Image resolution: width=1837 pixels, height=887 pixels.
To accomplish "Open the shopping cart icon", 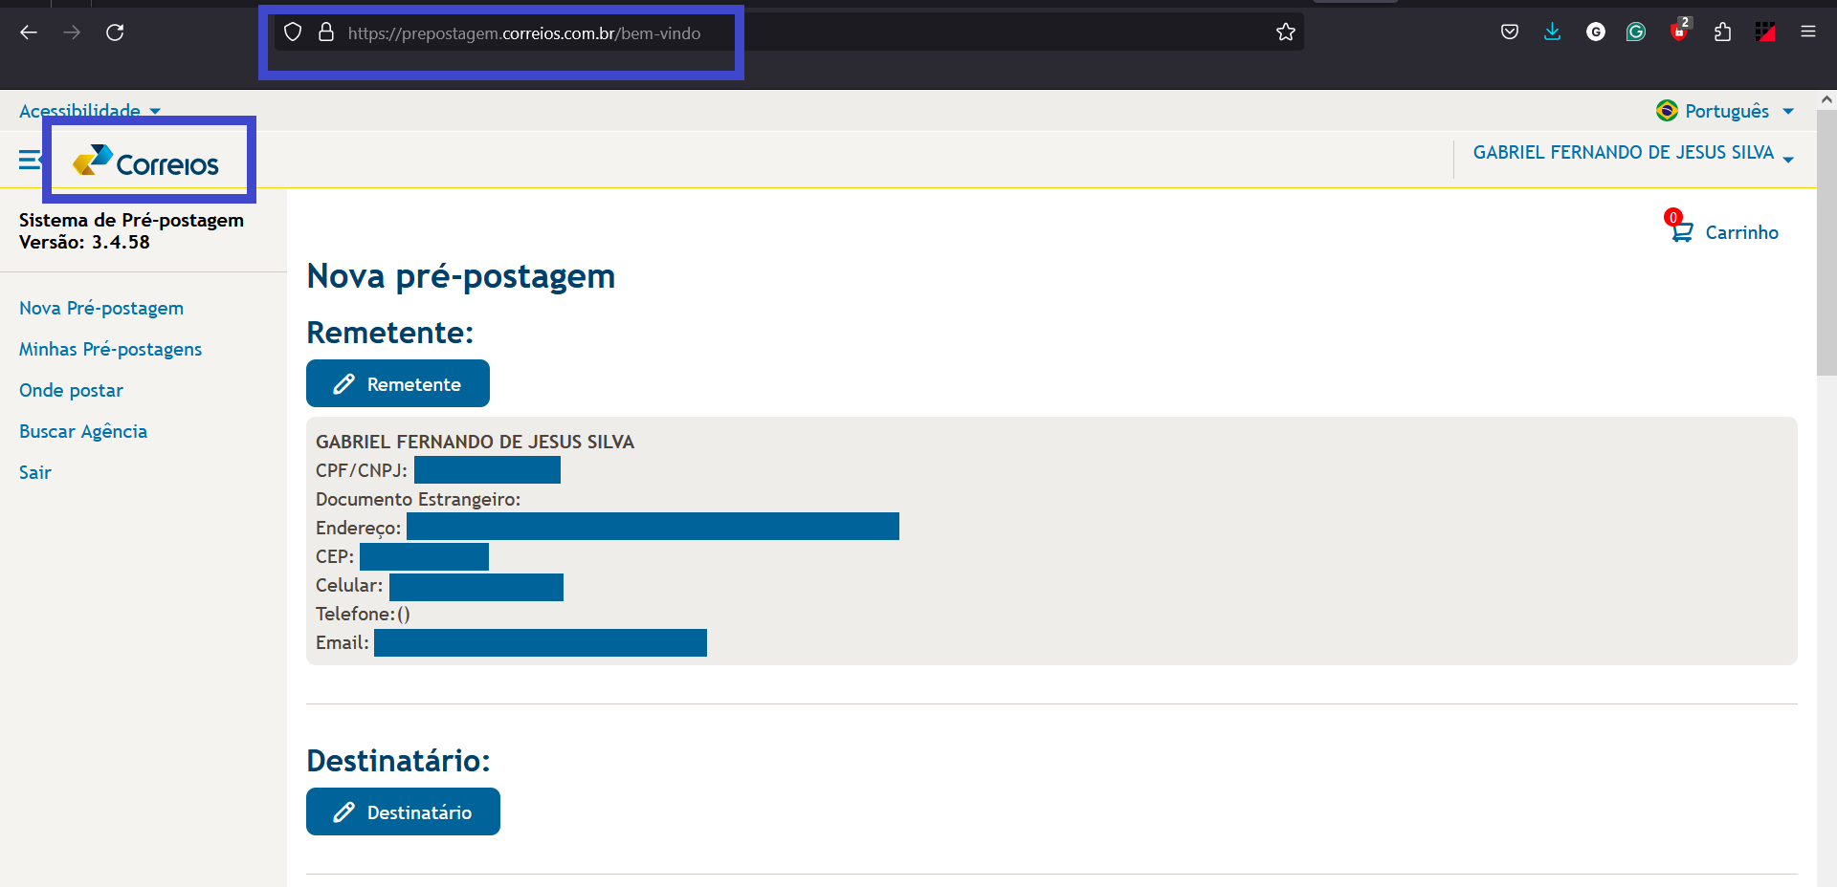I will pos(1680,227).
